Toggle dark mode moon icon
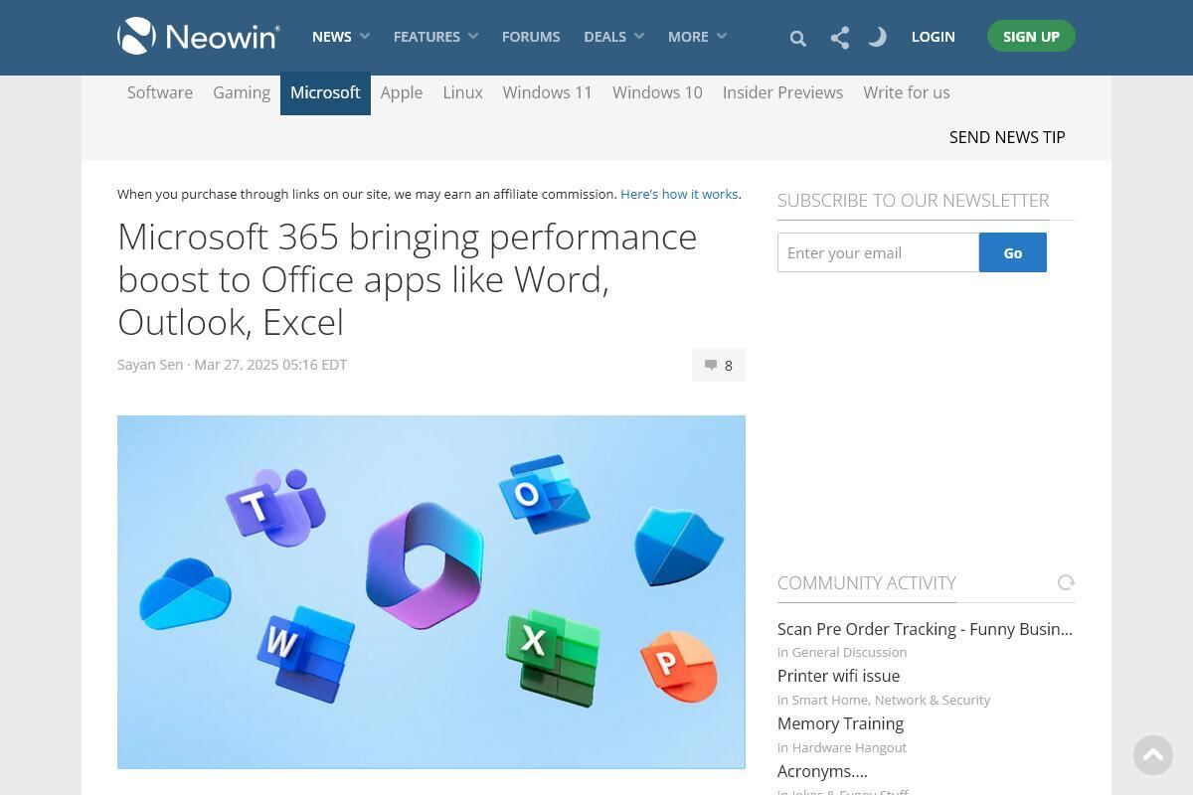Image resolution: width=1193 pixels, height=795 pixels. [877, 37]
